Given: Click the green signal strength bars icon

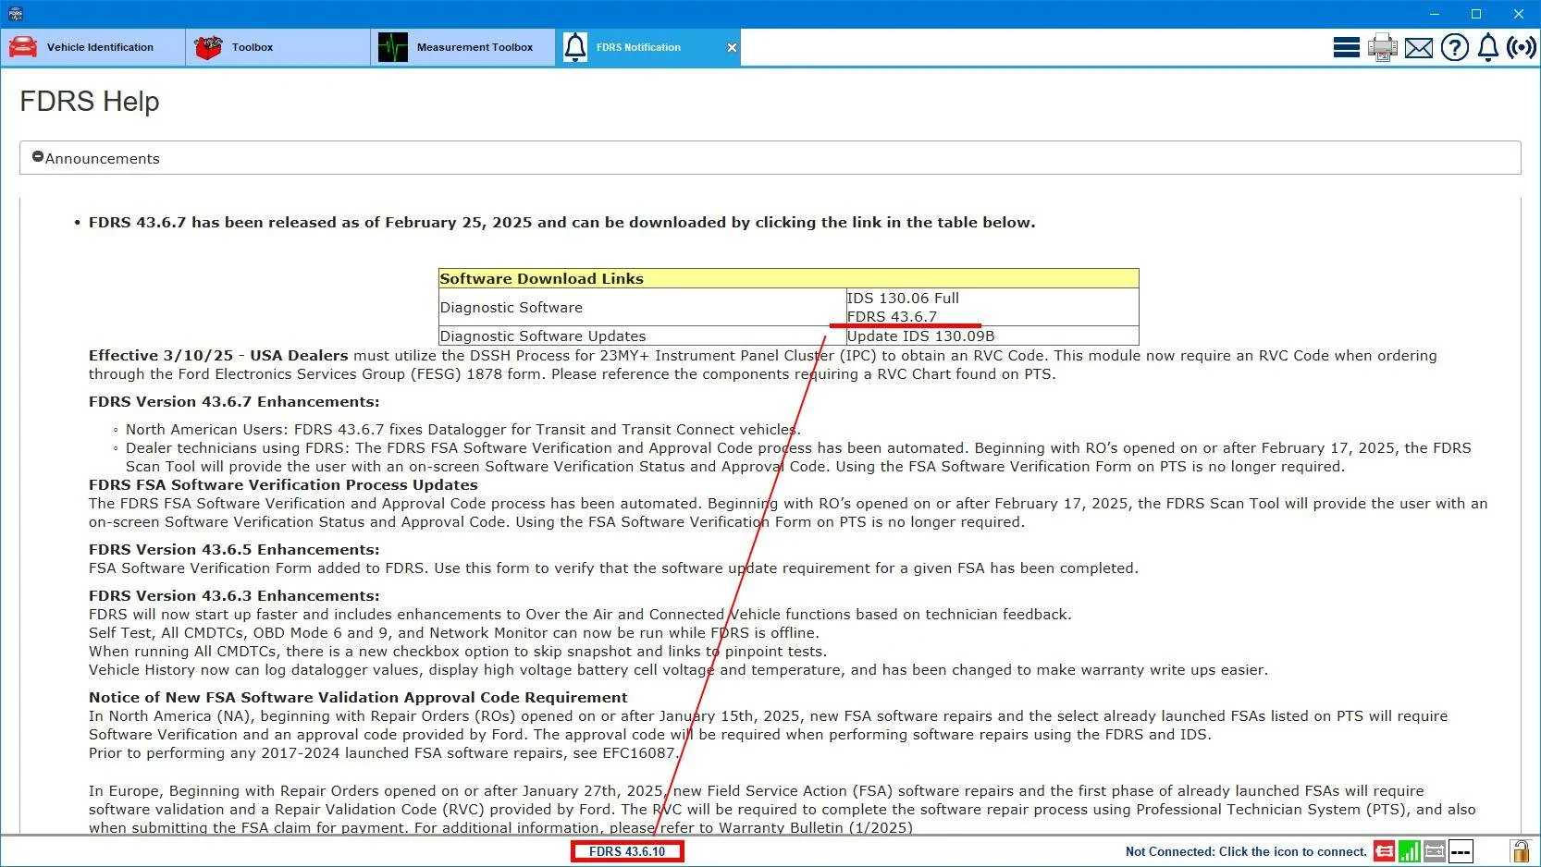Looking at the screenshot, I should [1409, 851].
